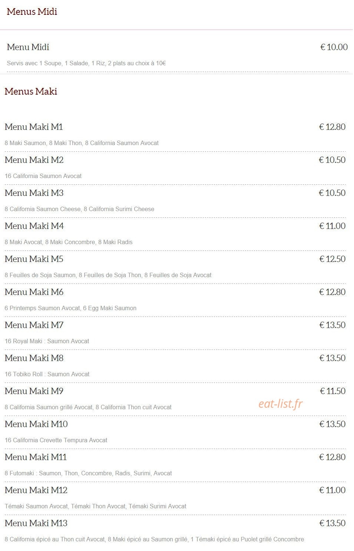Click Menu Maki M7 entry
This screenshot has height=551, width=354.
tap(34, 325)
